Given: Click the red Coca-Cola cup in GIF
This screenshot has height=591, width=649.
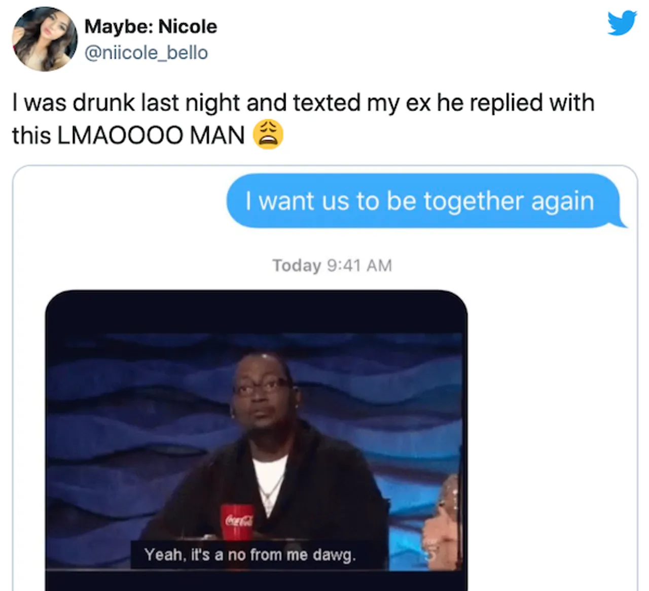Looking at the screenshot, I should click(x=237, y=522).
